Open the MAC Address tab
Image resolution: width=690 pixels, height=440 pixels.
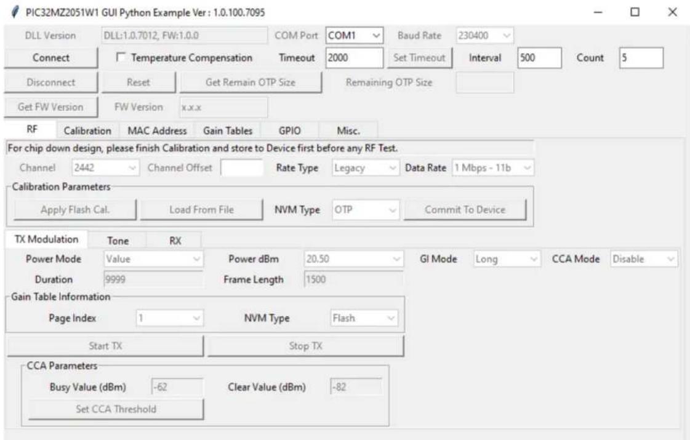click(x=157, y=130)
